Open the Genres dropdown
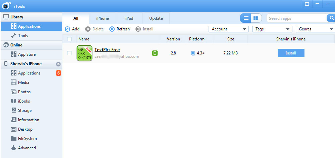Viewport: 335px width, 158px height. 315,29
